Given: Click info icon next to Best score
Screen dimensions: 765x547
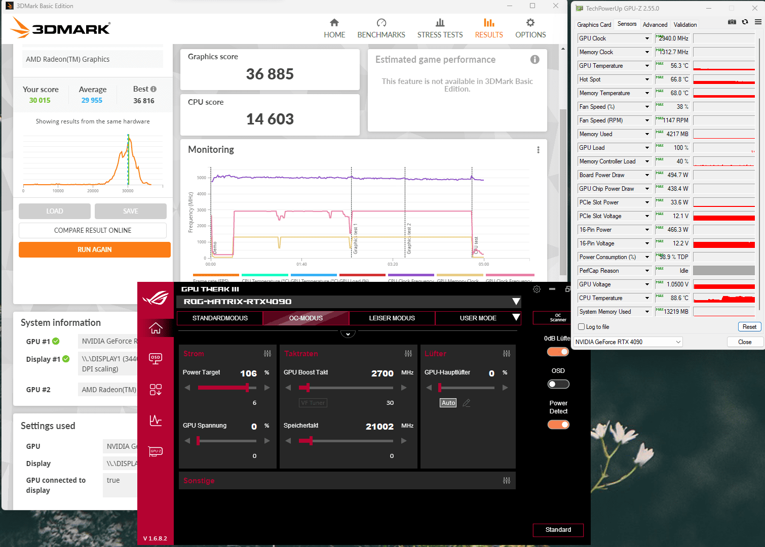Looking at the screenshot, I should [154, 89].
